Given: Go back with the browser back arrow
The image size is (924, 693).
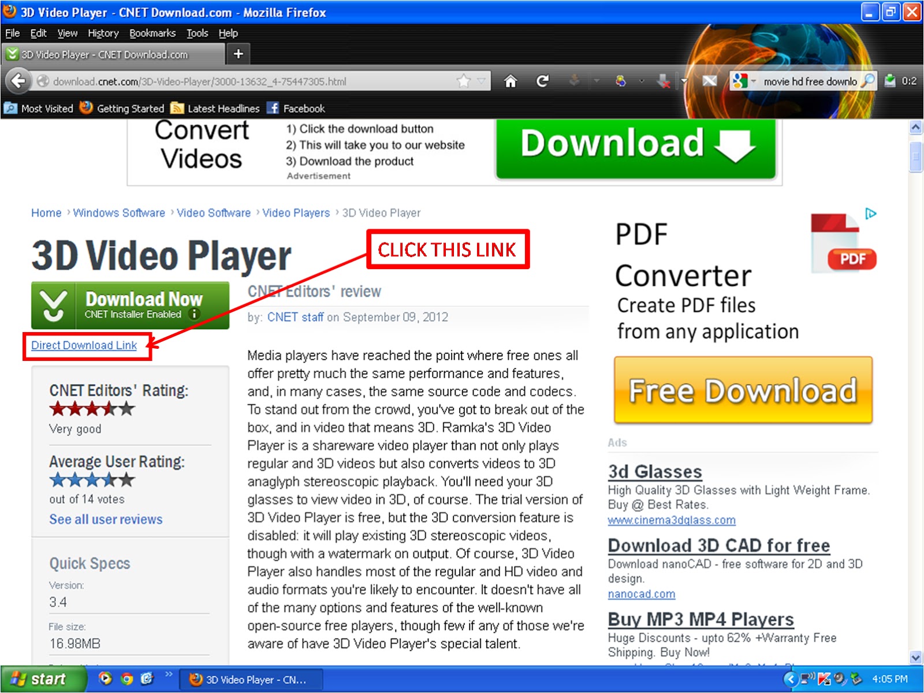Looking at the screenshot, I should click(x=18, y=81).
